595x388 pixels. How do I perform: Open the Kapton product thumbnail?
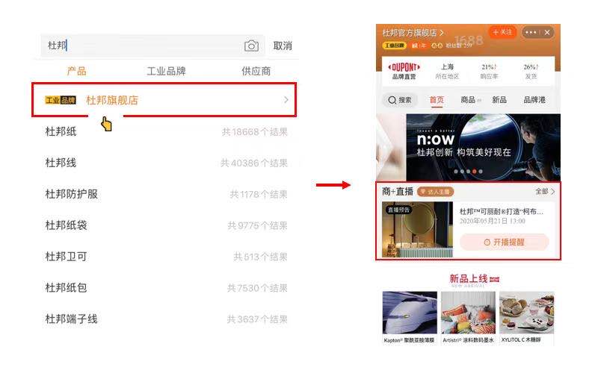pyautogui.click(x=410, y=313)
